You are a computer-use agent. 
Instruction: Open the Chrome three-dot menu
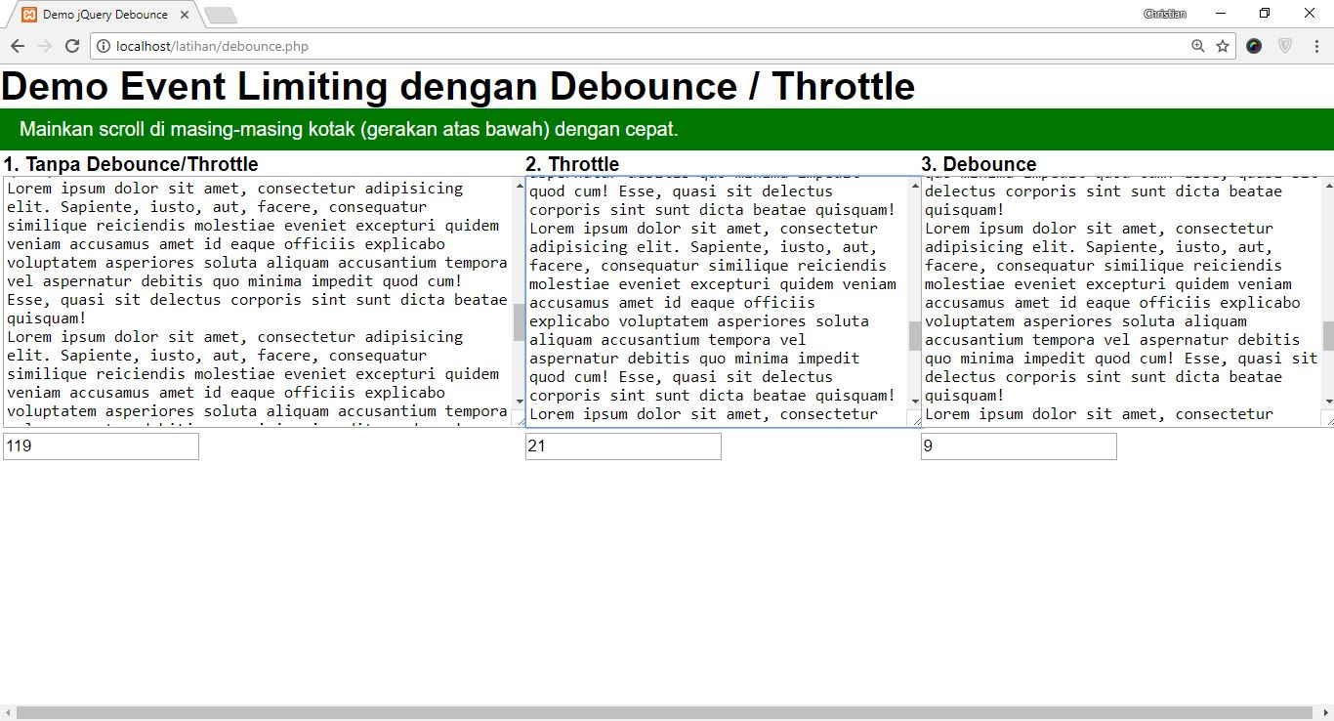point(1316,46)
